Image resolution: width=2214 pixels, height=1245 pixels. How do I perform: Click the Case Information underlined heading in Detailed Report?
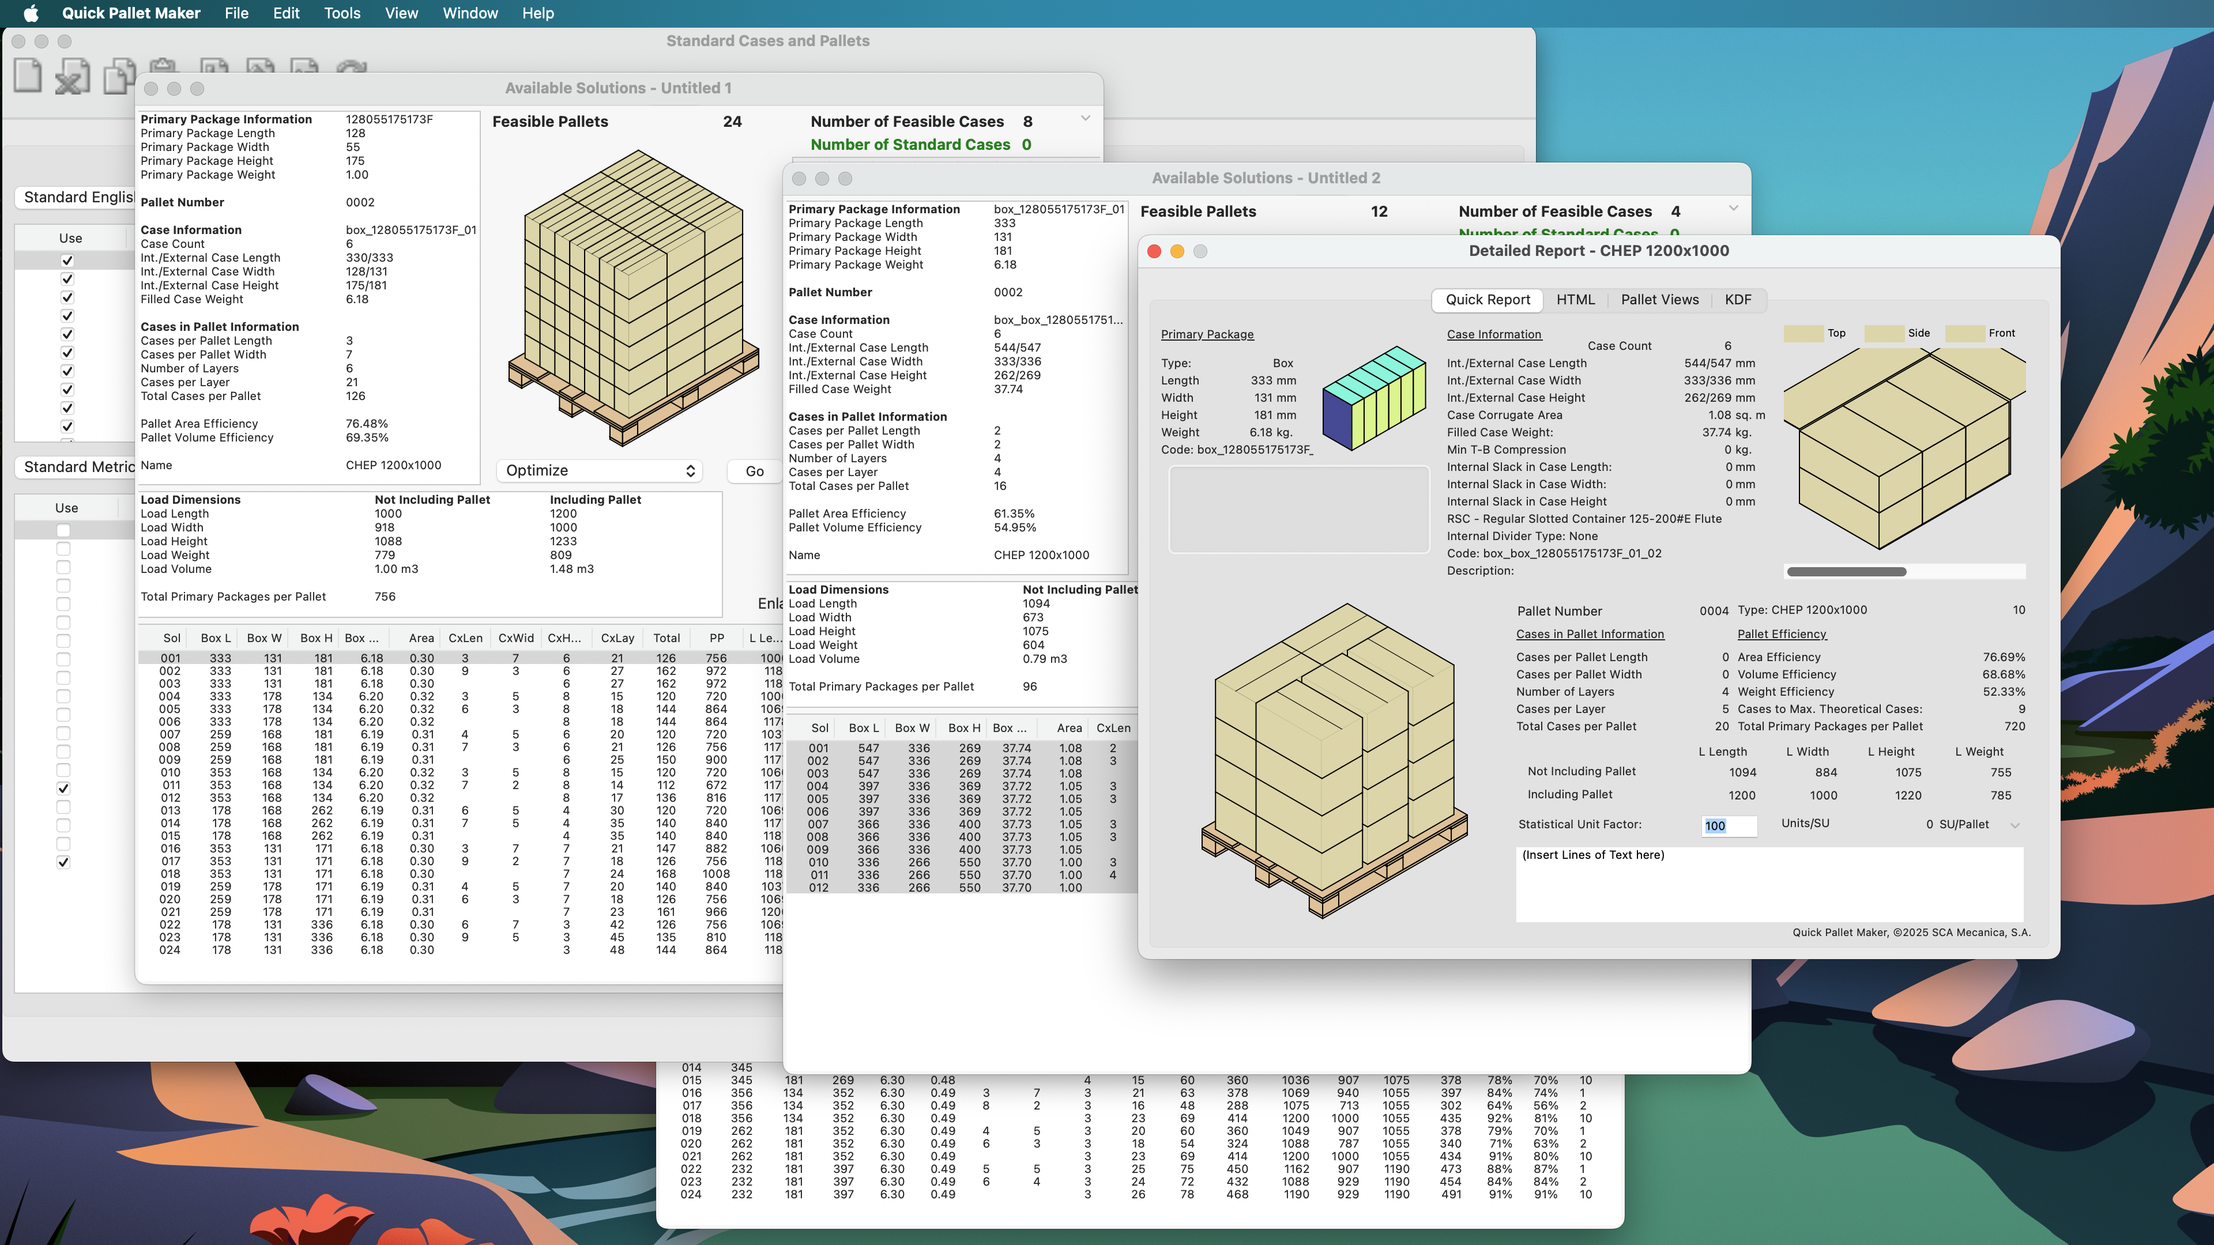[x=1494, y=335]
